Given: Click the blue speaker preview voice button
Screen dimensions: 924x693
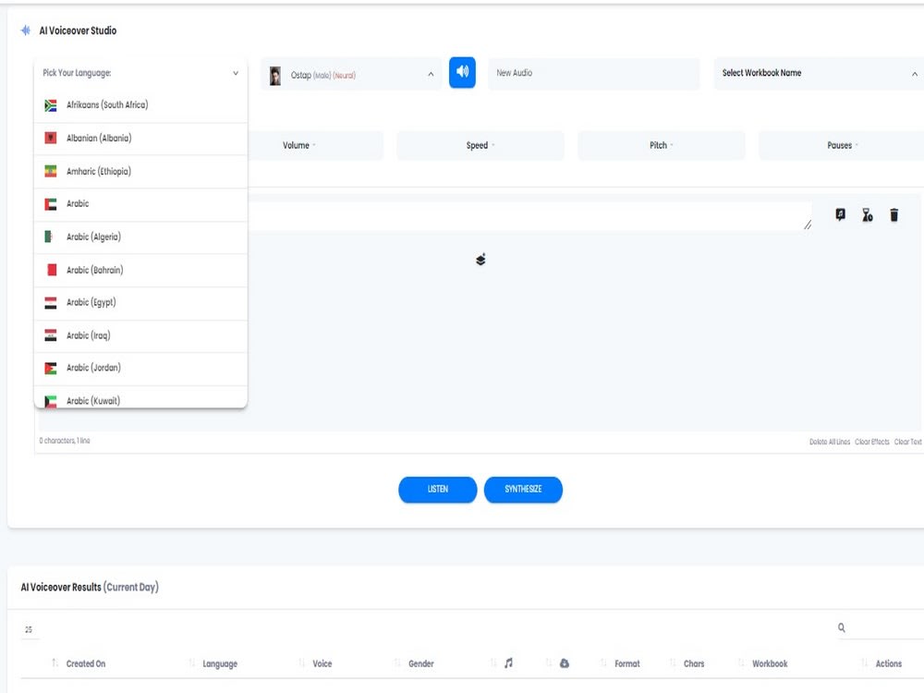Looking at the screenshot, I should (462, 72).
